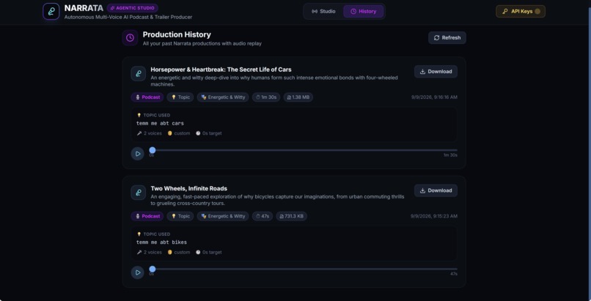Click the Topic Used heading in cars card
Screen dimensions: 591x301
point(153,115)
